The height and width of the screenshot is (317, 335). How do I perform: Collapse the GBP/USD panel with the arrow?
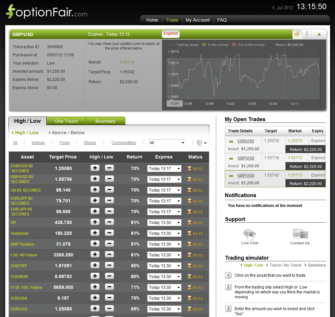click(x=319, y=34)
